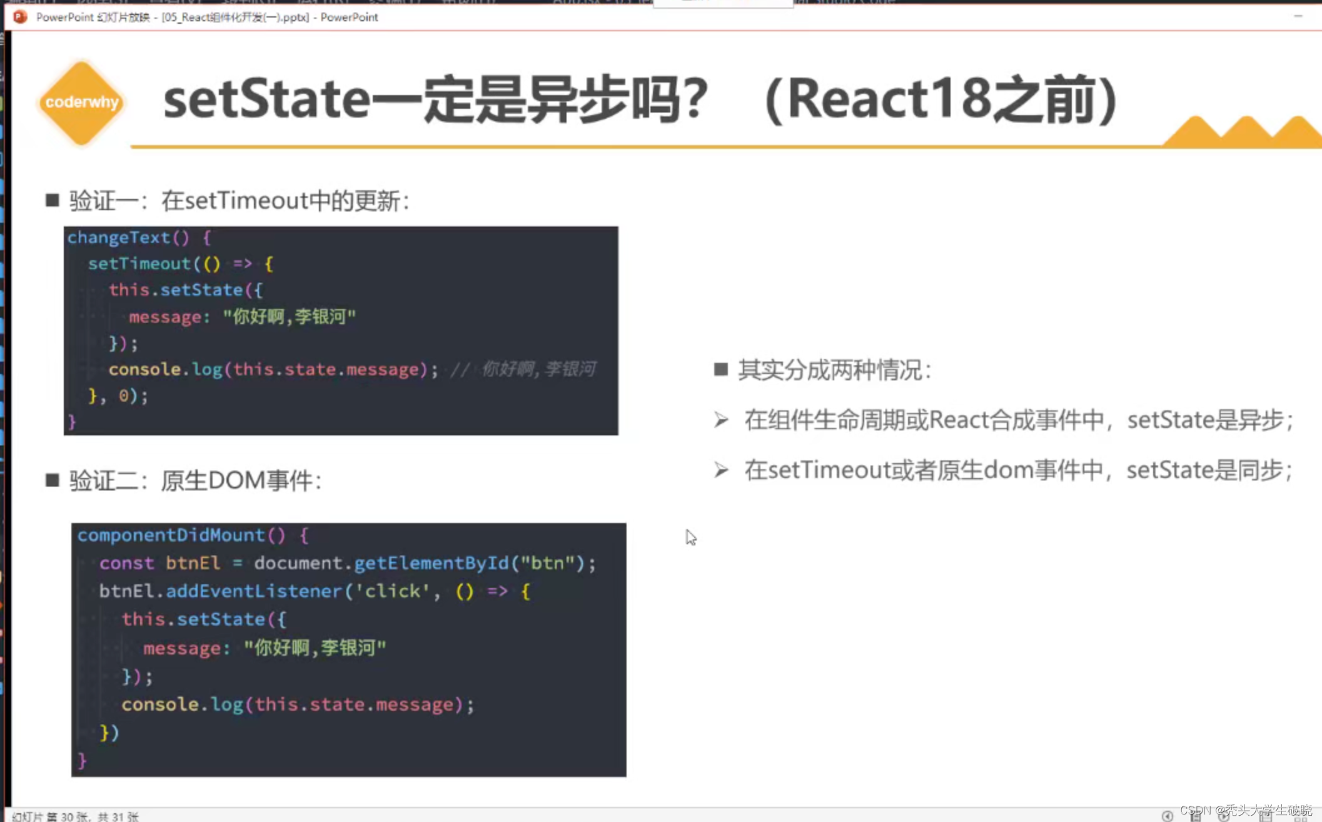
Task: Click the line 'const btnEl = document.getElementById("btn");'
Action: 348,564
